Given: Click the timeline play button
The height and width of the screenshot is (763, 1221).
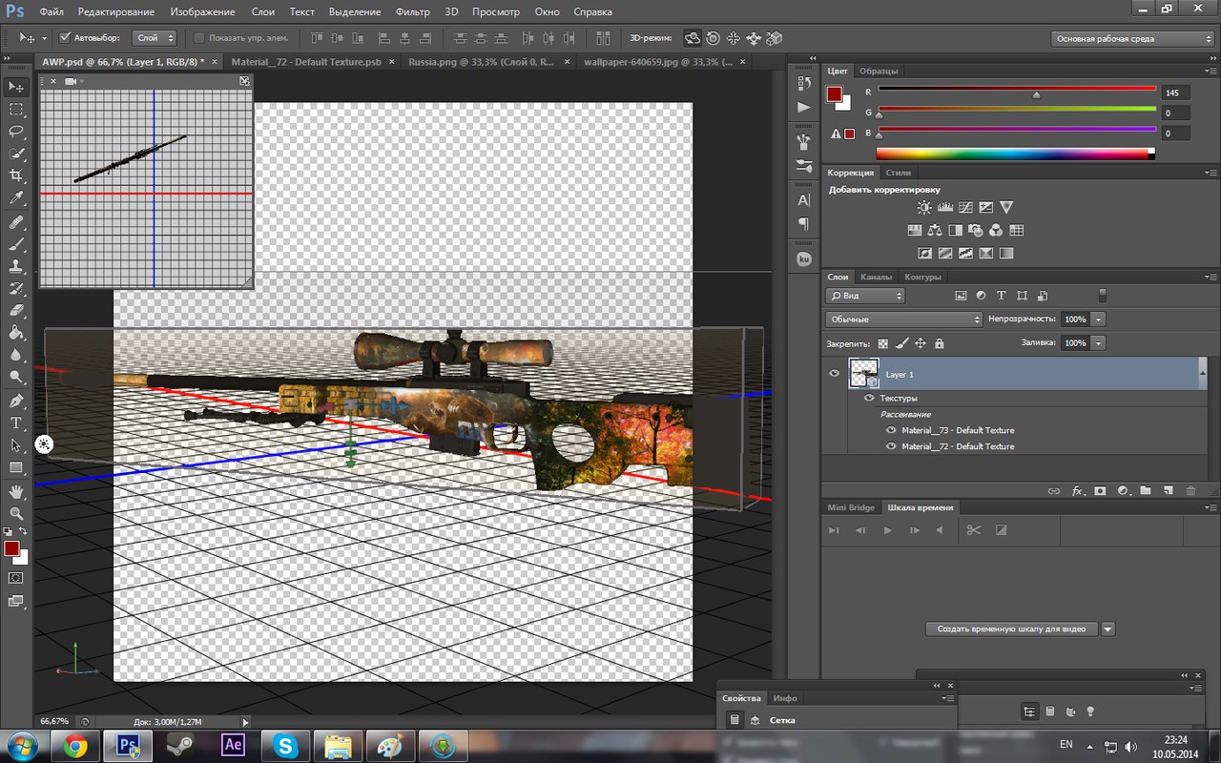Looking at the screenshot, I should point(888,529).
